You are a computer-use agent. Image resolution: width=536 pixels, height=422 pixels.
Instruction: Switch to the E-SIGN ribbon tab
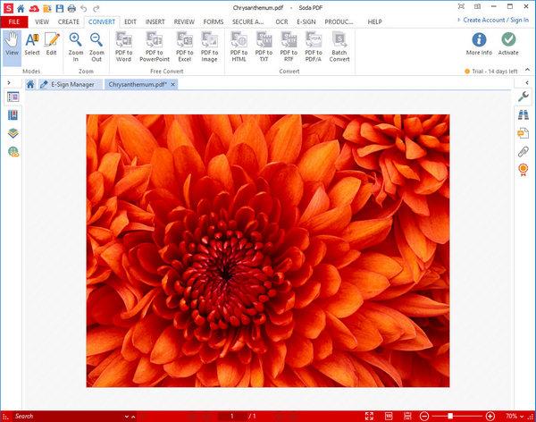pos(306,21)
